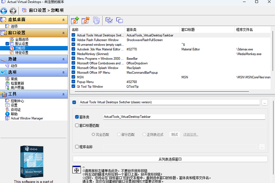
Task: Sort by 窗体类 column header
Action: coord(152,30)
